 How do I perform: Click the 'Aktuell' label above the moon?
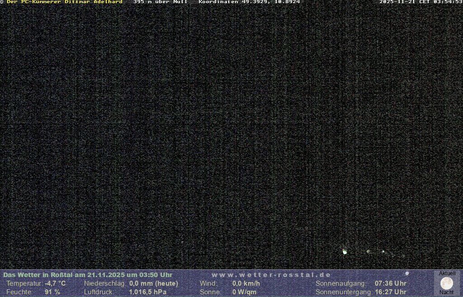[x=447, y=273]
